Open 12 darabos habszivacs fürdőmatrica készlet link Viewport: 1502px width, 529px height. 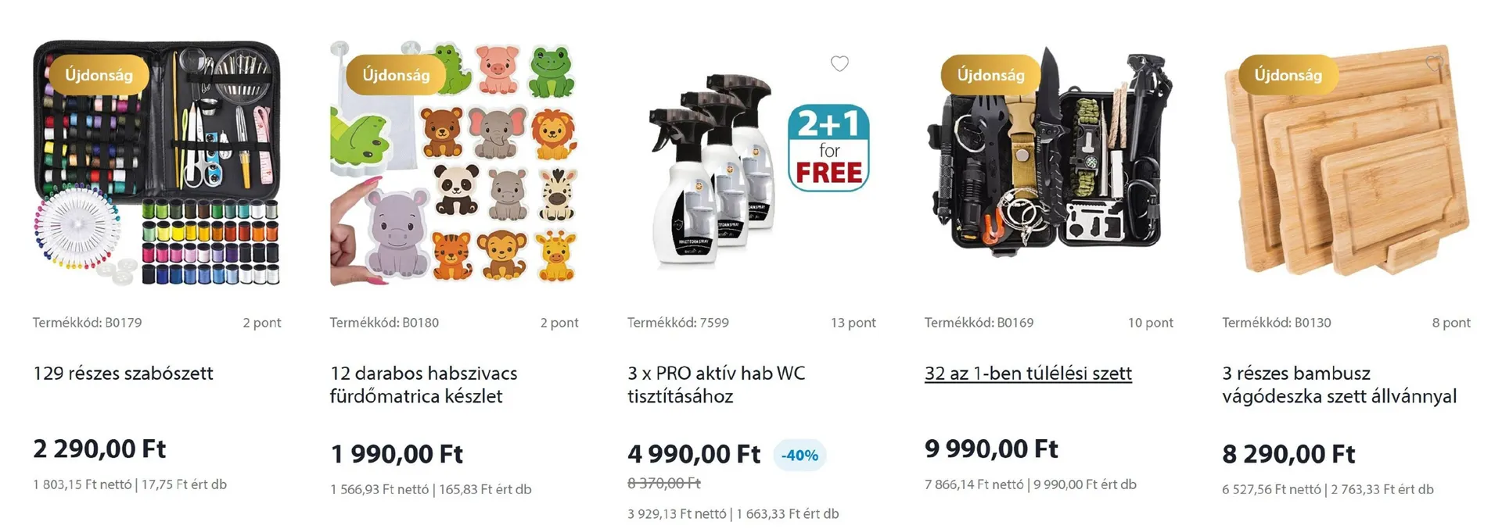[423, 384]
